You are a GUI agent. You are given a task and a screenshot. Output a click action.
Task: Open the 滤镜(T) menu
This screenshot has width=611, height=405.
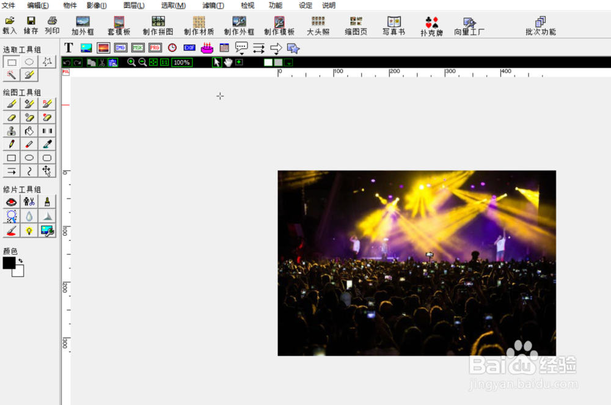[213, 5]
